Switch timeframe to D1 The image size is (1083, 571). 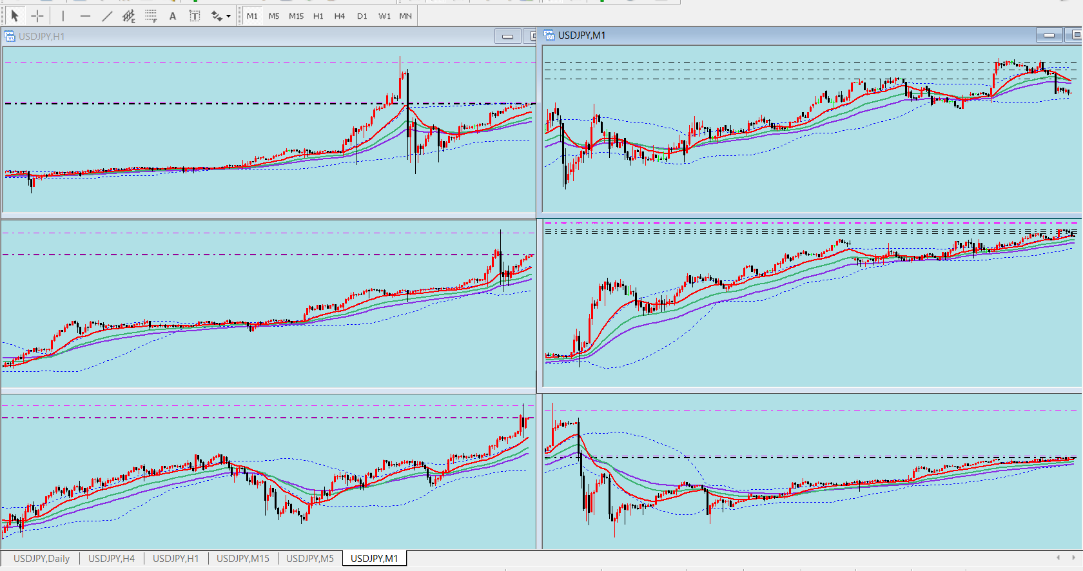point(362,16)
